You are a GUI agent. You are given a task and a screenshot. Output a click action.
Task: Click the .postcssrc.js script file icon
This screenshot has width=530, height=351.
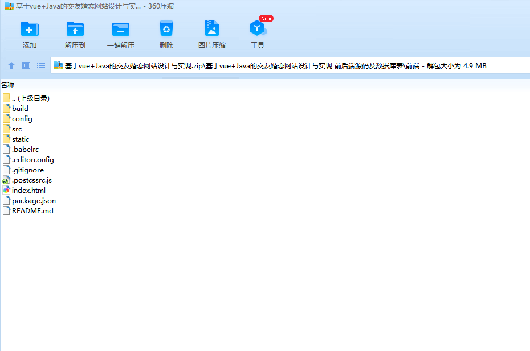click(6, 180)
